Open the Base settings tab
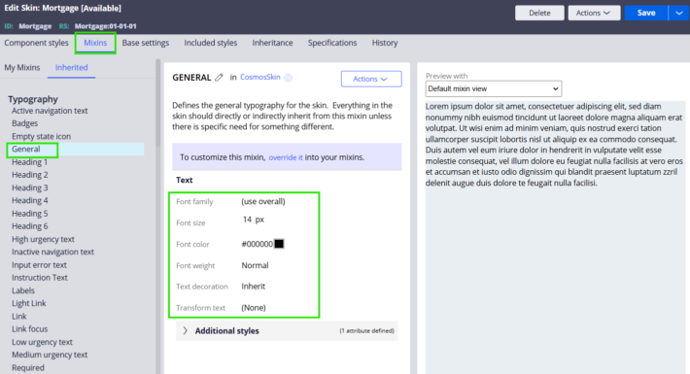Image resolution: width=690 pixels, height=374 pixels. (146, 43)
